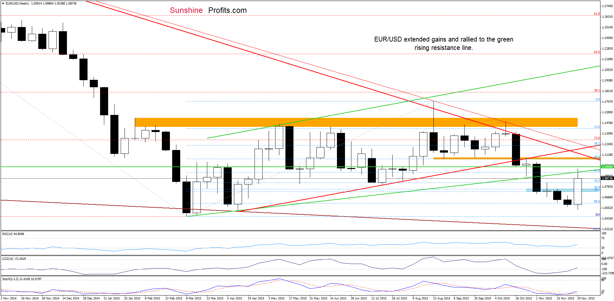This screenshot has height=301, width=614.
Task: Click the 6 Sep 2015 date label
Action: [x=461, y=298]
